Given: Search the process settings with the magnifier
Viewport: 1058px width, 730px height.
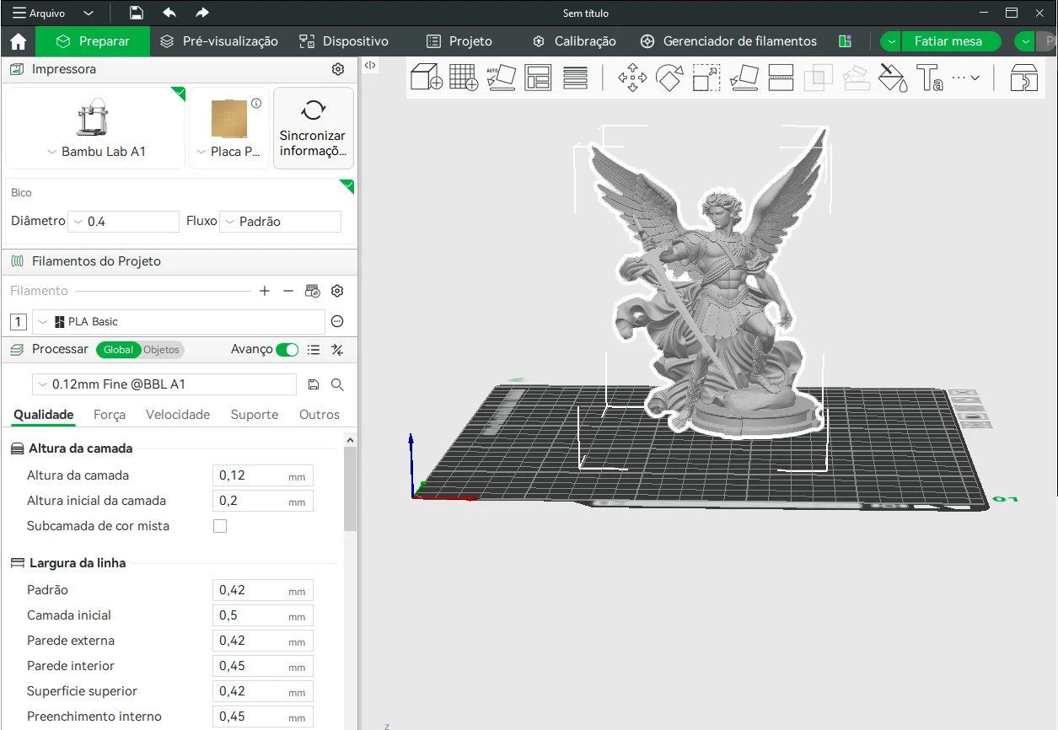Looking at the screenshot, I should 337,384.
